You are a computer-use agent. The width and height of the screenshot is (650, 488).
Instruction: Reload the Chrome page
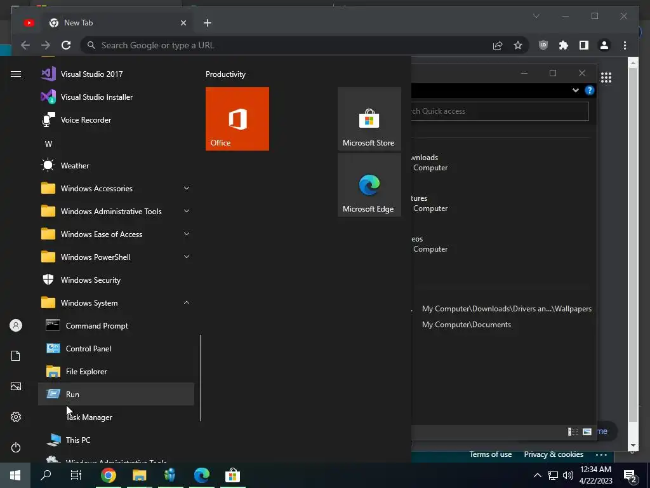(x=66, y=45)
